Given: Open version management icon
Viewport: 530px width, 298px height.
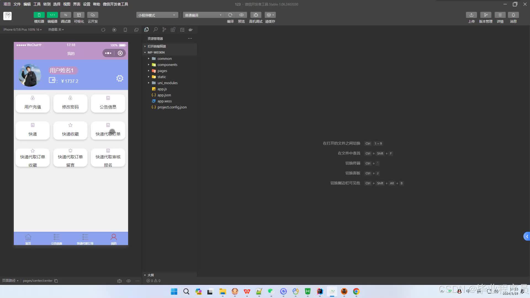Looking at the screenshot, I should 486,15.
